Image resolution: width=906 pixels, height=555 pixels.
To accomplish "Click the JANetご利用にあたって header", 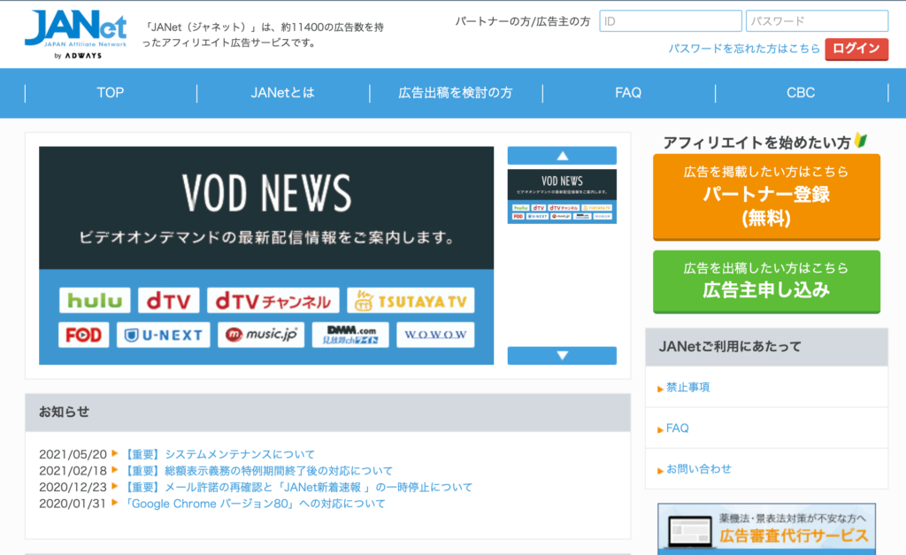I will pos(767,347).
